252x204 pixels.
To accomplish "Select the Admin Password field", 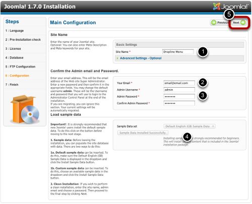I will (x=179, y=97).
